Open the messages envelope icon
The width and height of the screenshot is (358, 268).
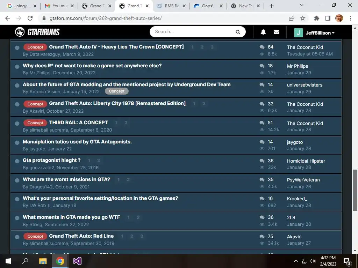276,32
